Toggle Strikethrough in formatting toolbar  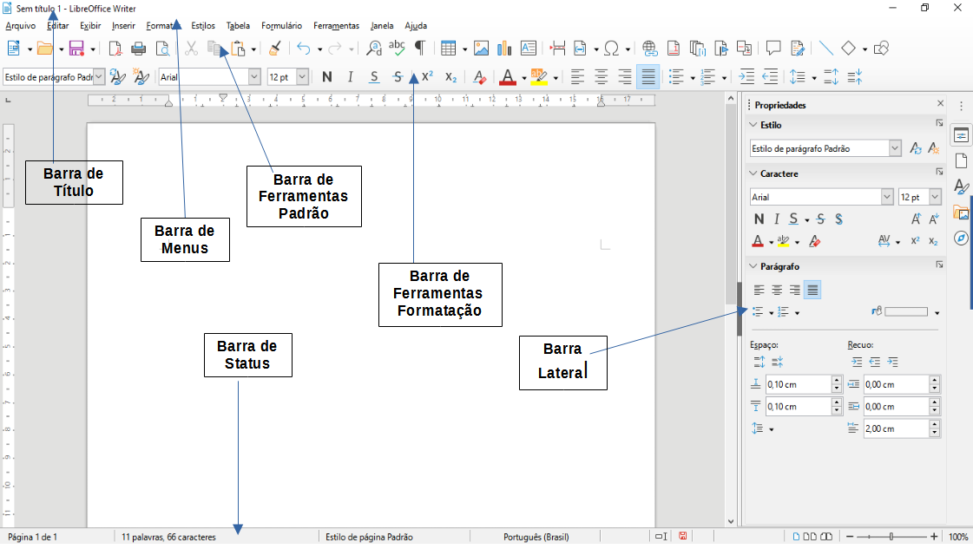tap(398, 77)
